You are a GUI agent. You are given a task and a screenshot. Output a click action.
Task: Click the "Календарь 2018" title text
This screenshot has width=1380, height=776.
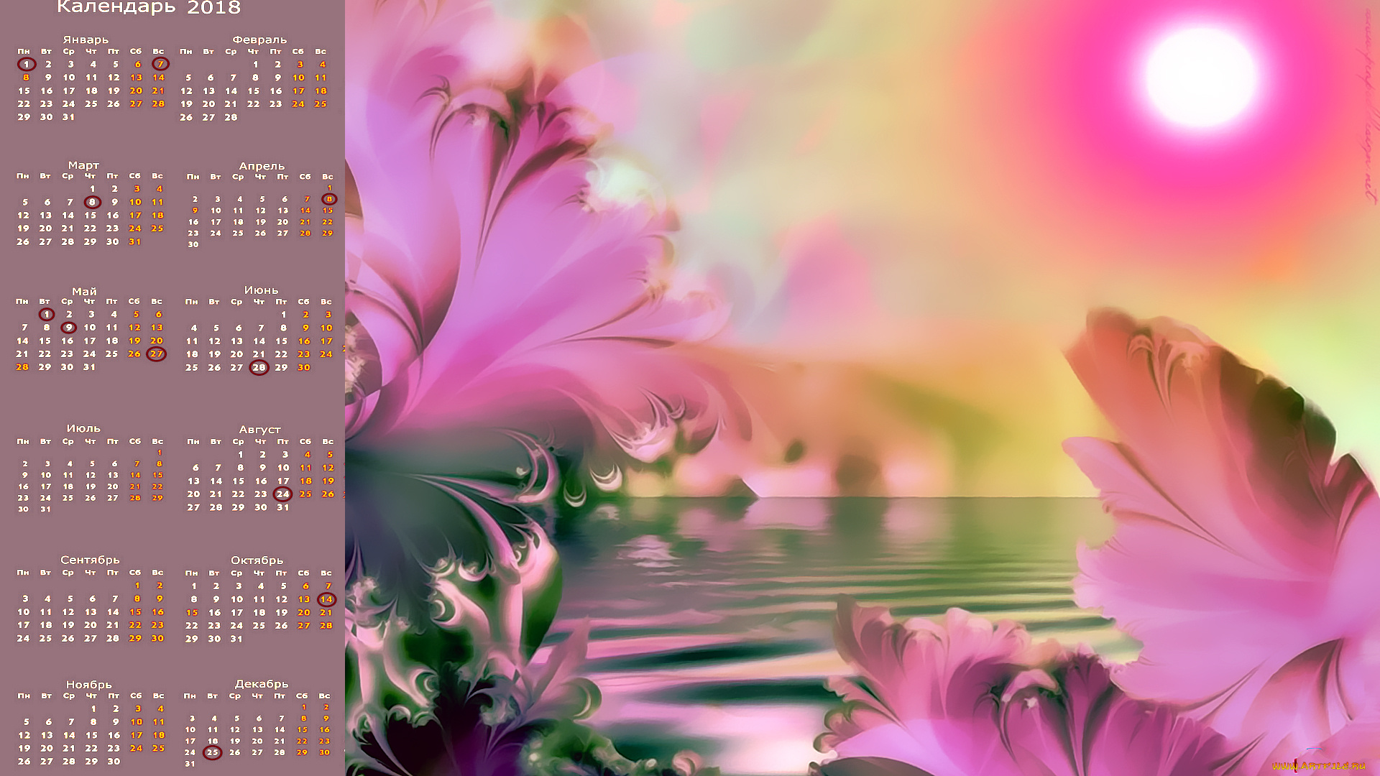tap(149, 8)
